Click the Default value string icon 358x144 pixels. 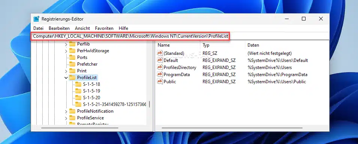coord(160,60)
